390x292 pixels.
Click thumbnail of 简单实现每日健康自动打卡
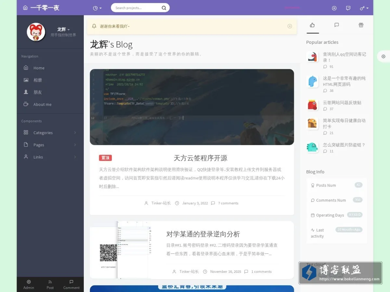click(312, 123)
